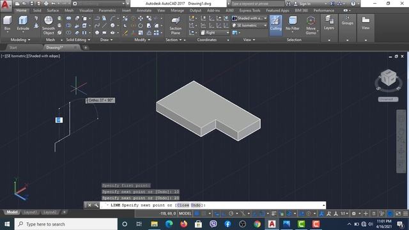Expand the Modeling panel

20,40
